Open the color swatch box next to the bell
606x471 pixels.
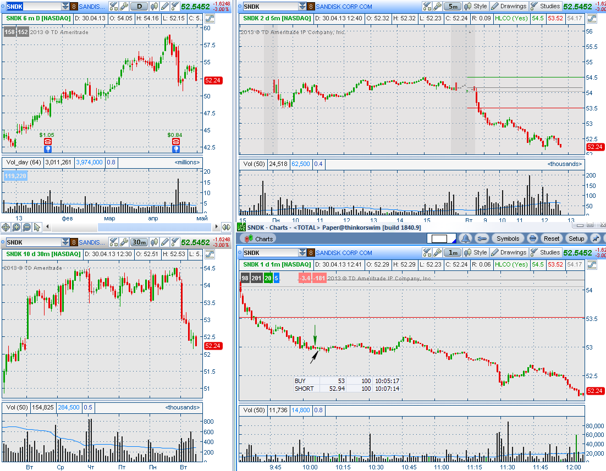(442, 239)
